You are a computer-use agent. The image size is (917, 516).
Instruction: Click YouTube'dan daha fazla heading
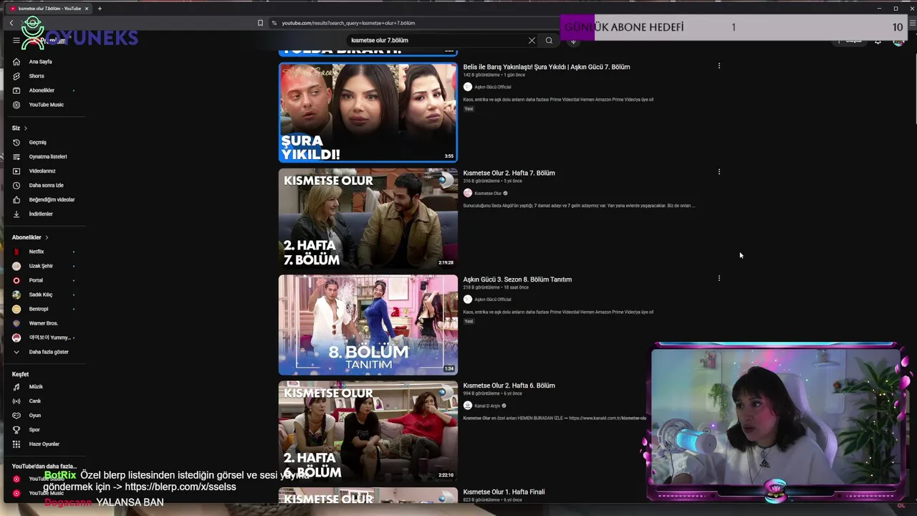(x=44, y=466)
